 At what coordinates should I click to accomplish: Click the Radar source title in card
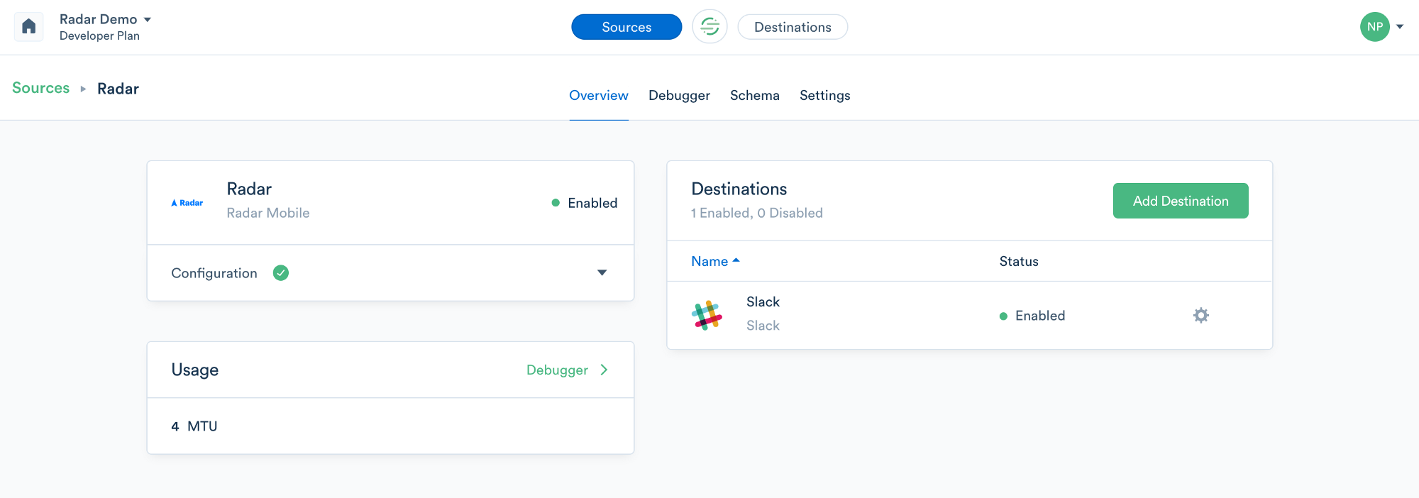coord(249,189)
